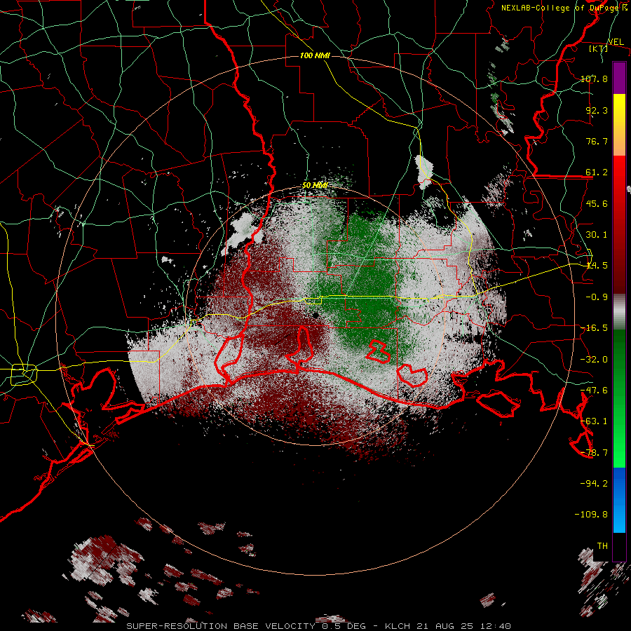Click the TH threshold label
Viewport: 631px width, 631px height.
pos(602,546)
